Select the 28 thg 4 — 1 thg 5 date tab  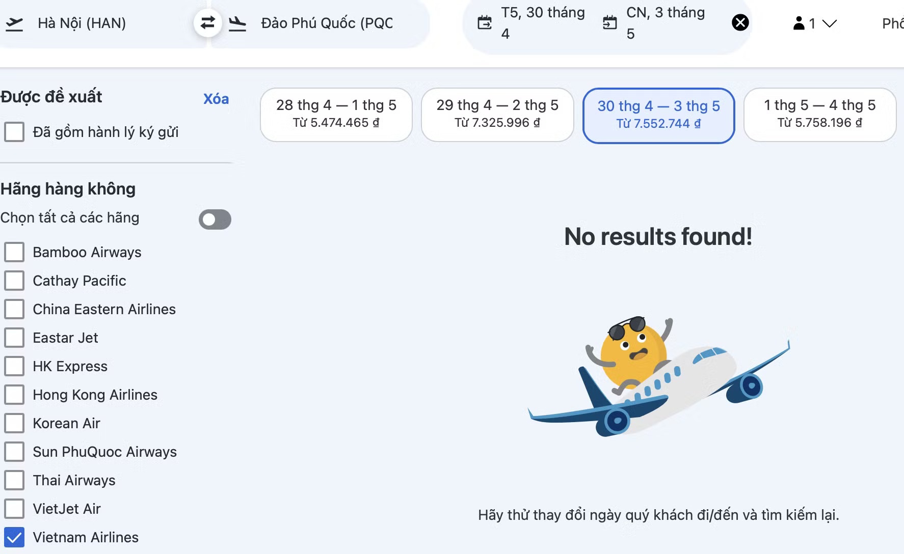336,115
